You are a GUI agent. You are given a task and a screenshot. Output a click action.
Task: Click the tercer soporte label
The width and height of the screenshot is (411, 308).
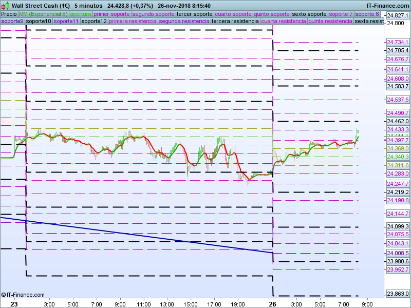tap(195, 14)
